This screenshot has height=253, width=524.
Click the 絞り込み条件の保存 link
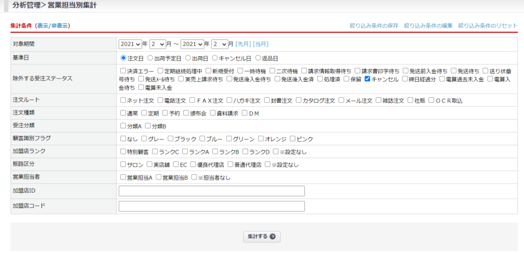[x=374, y=26]
